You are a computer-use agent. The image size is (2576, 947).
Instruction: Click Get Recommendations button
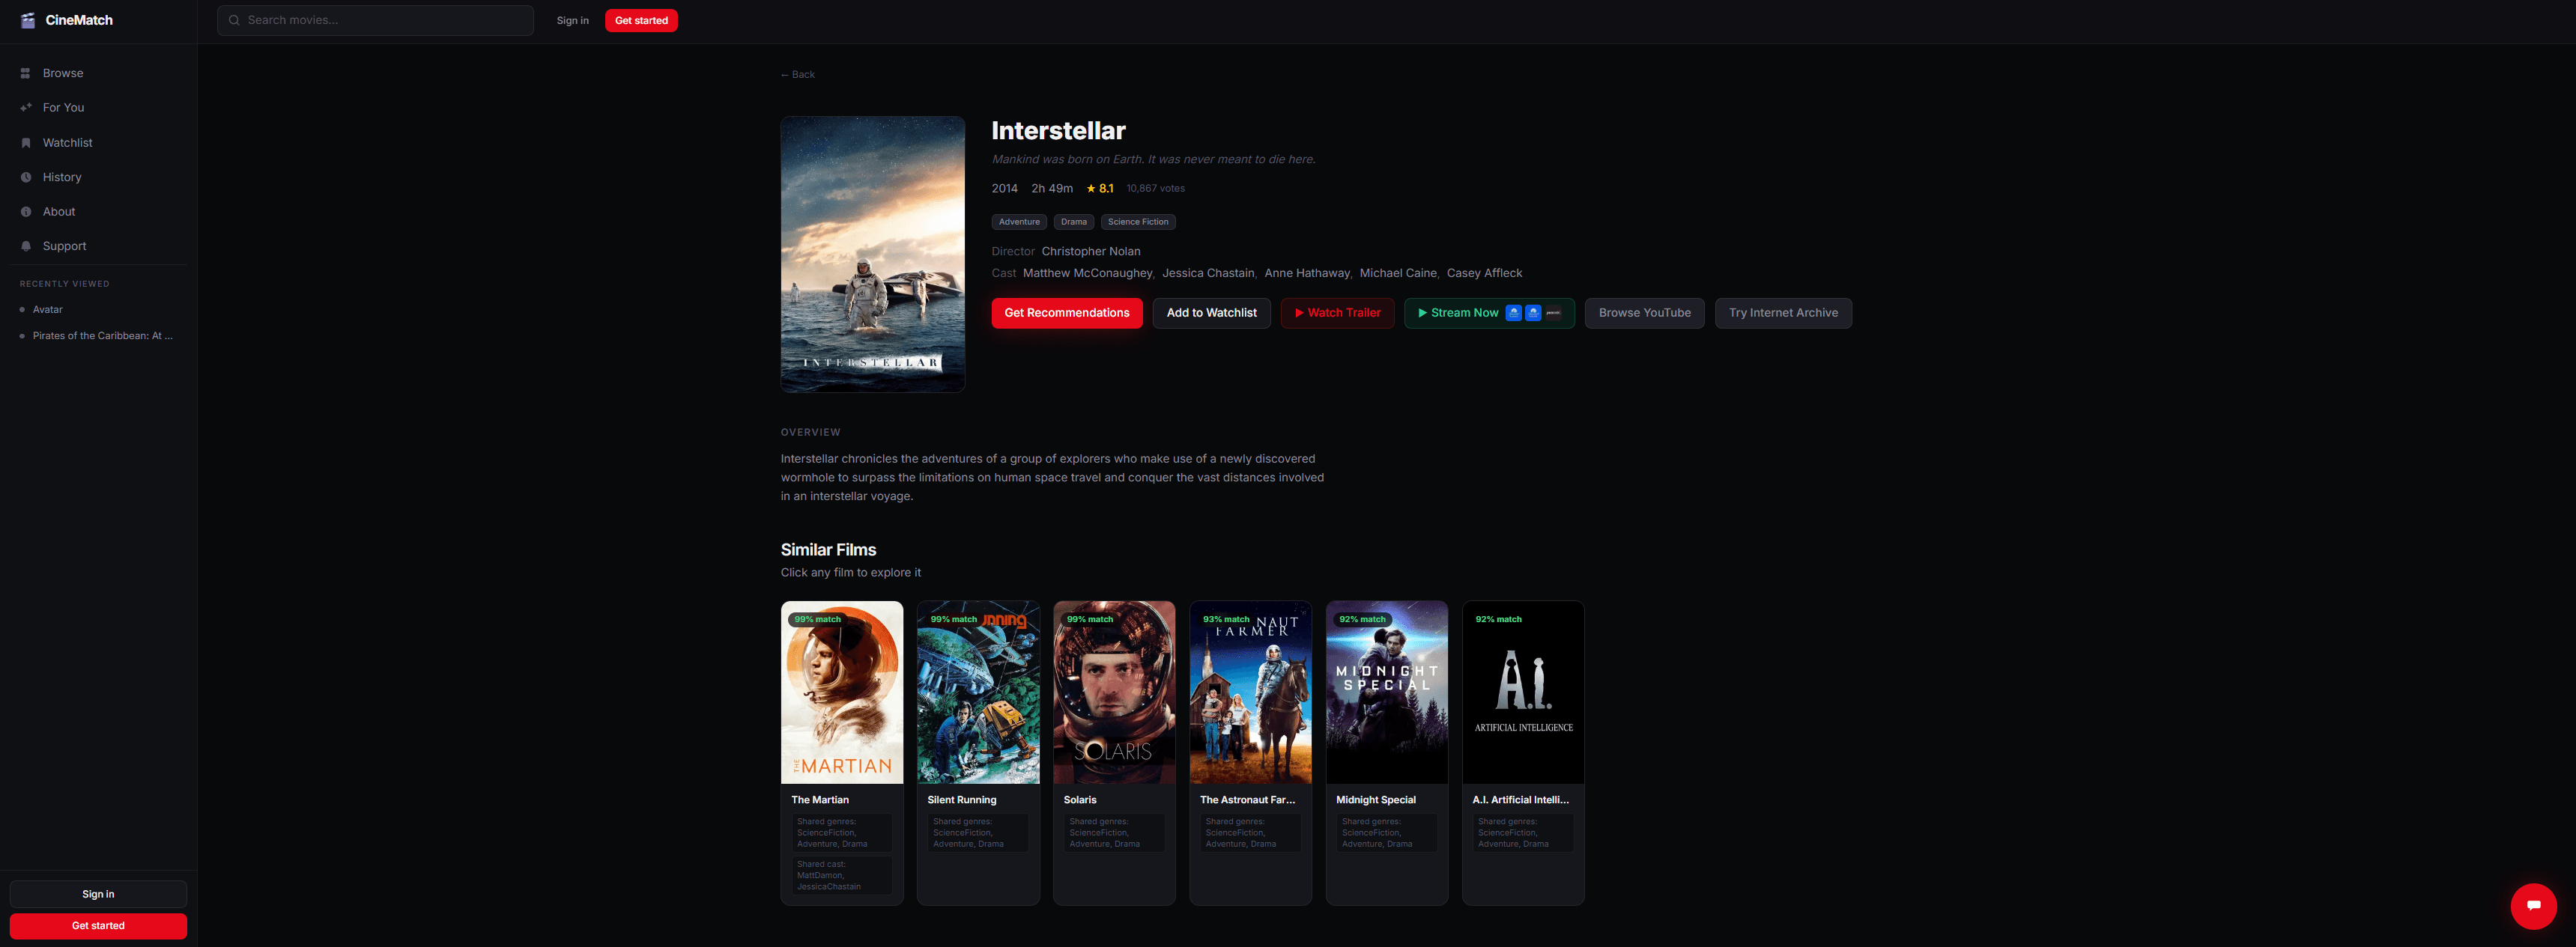click(x=1067, y=313)
